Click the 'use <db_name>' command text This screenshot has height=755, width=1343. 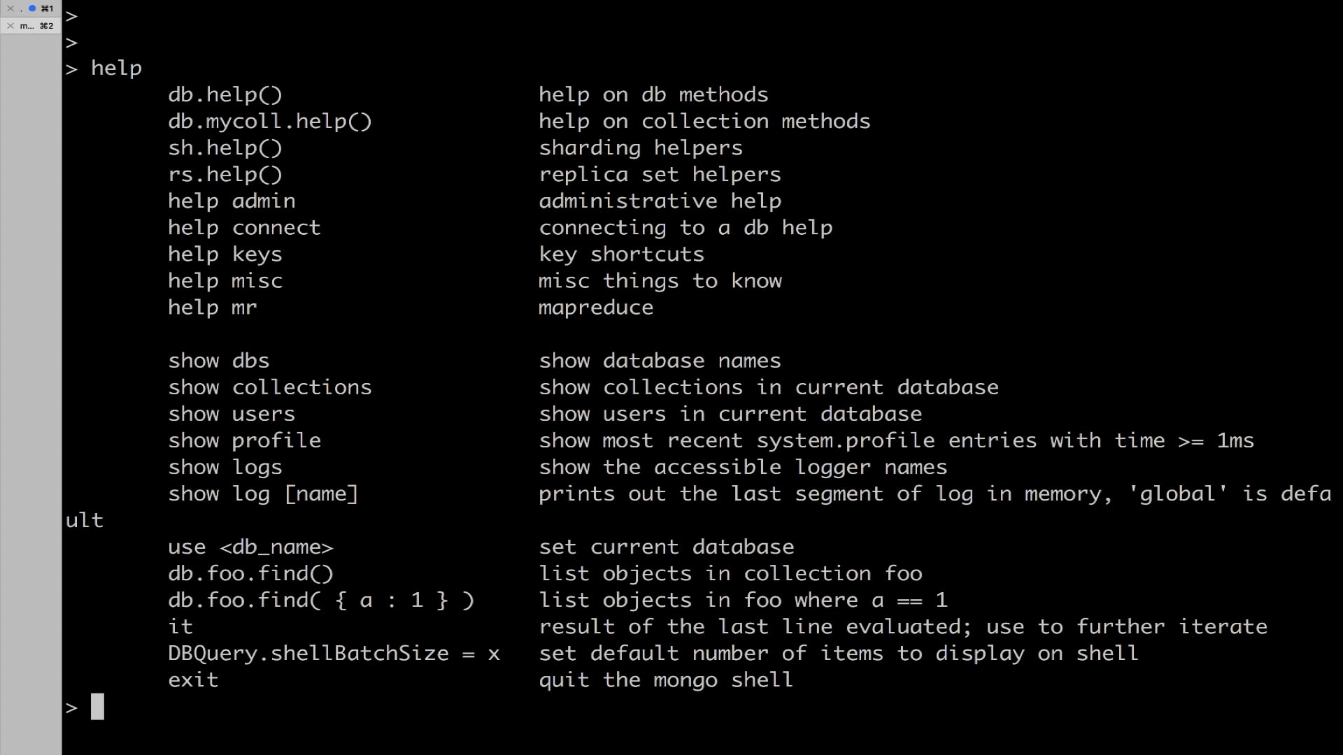click(250, 547)
